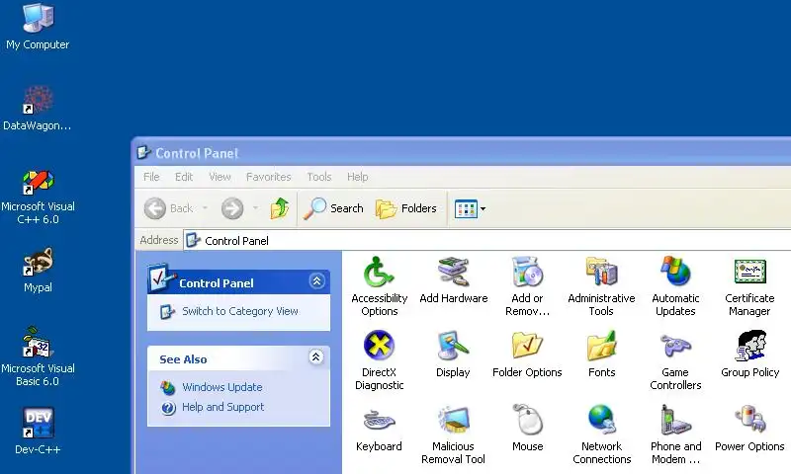This screenshot has height=474, width=791.
Task: Select Microsoft Visual Basic 6.0 shortcut
Action: [38, 356]
